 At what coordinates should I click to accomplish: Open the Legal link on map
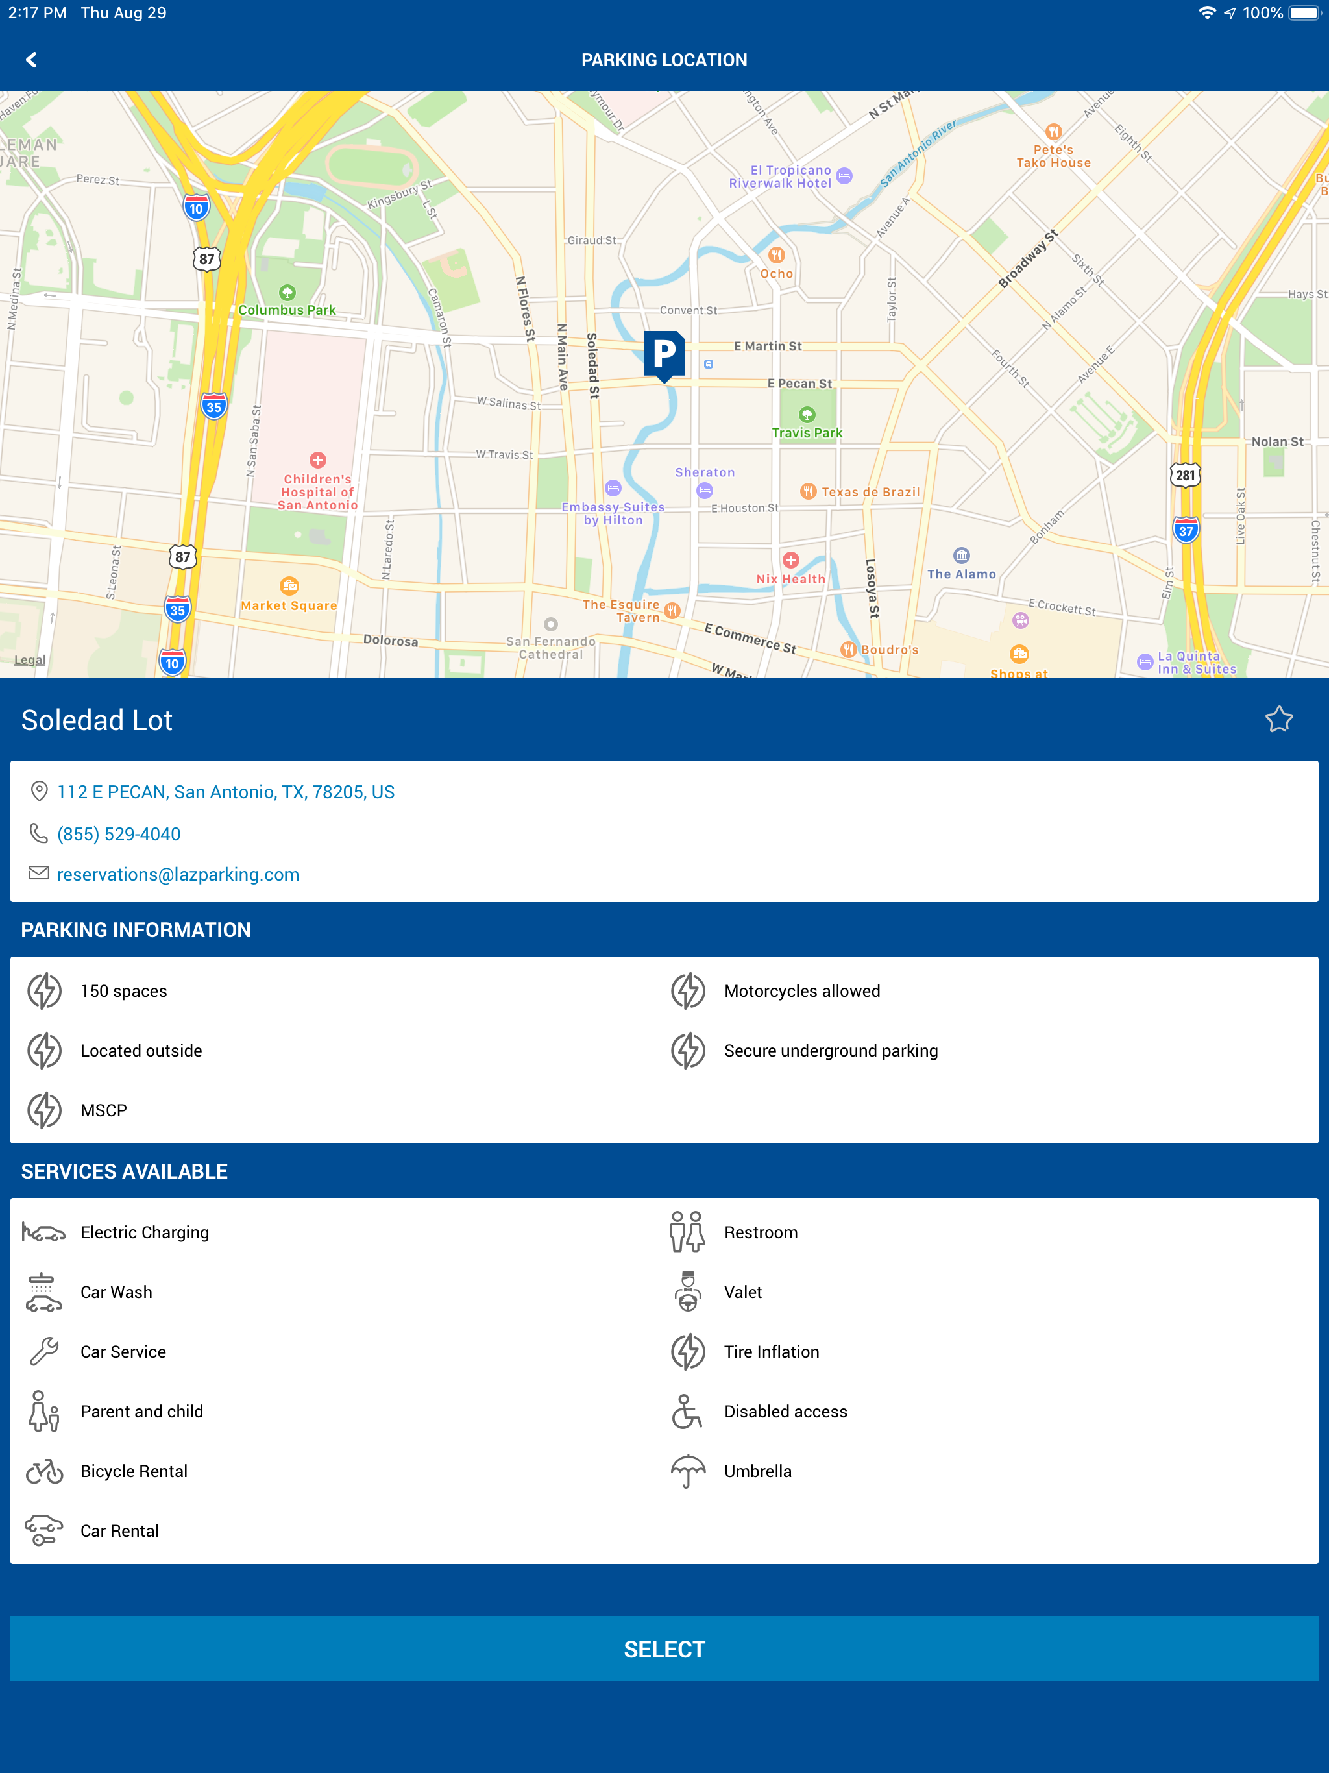tap(30, 659)
